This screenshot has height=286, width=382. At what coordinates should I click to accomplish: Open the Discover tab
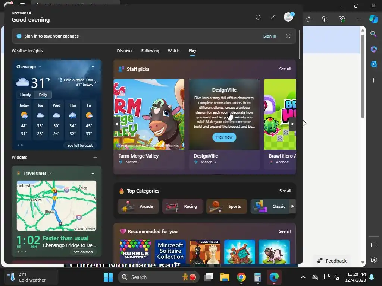point(125,51)
